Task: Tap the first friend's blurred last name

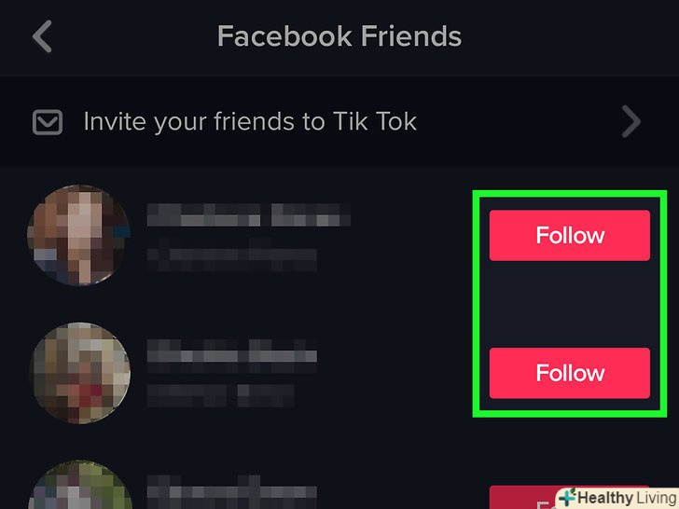Action: 311,214
